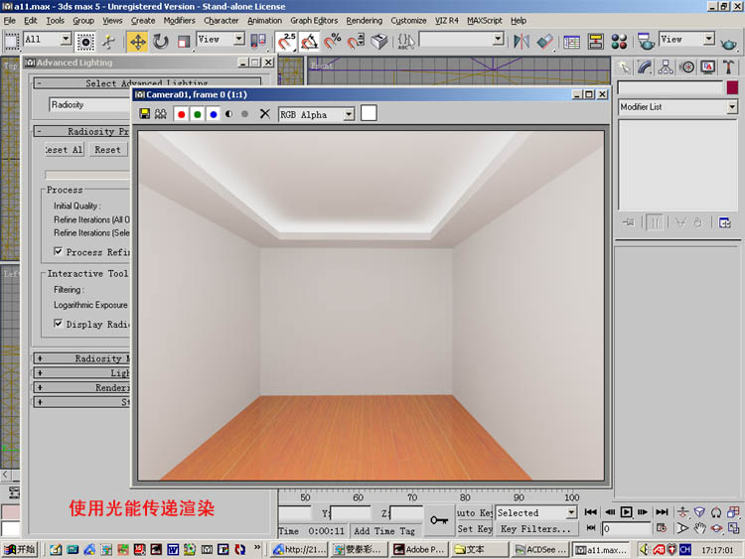Image resolution: width=745 pixels, height=559 pixels.
Task: Open the Material Editor icon
Action: click(619, 42)
